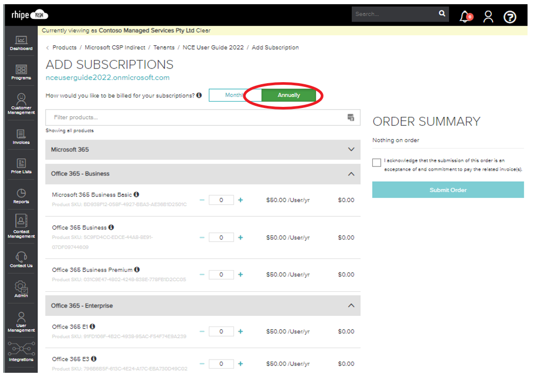Open User Management
The height and width of the screenshot is (387, 537).
coord(21,322)
